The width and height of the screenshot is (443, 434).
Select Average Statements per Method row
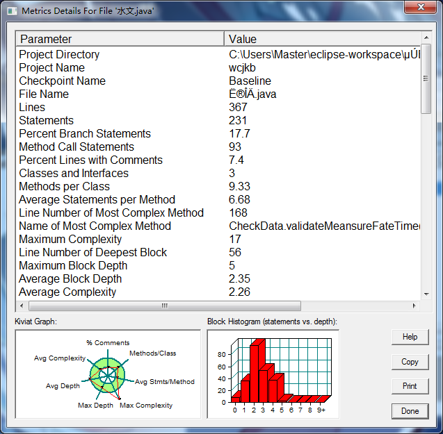pos(218,199)
